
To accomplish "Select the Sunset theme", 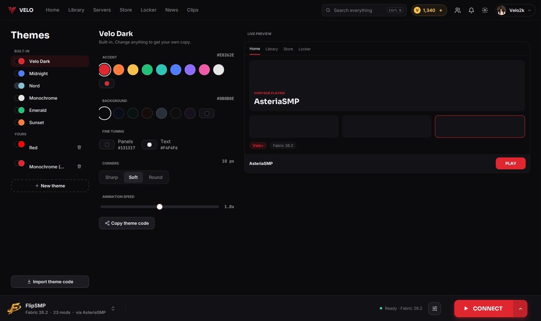I will (x=50, y=122).
